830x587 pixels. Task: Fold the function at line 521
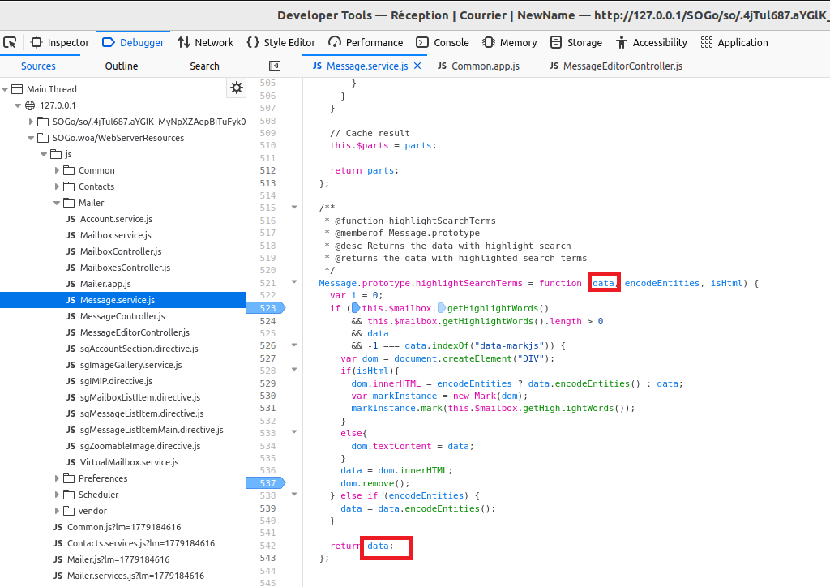[x=294, y=282]
